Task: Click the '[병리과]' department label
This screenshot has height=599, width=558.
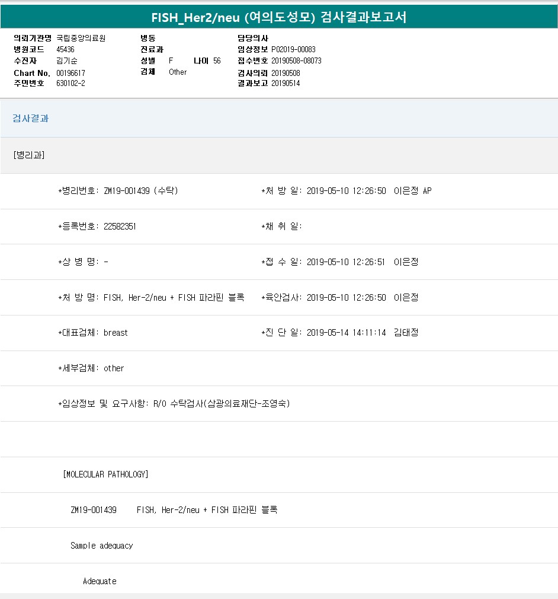Action: click(x=29, y=155)
